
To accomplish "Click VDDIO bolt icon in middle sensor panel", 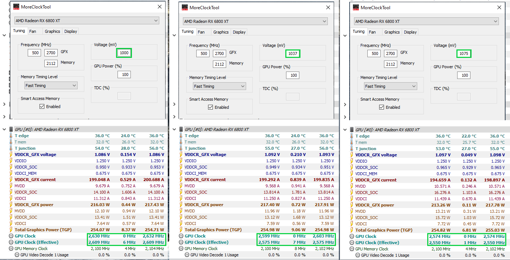I will (181, 161).
